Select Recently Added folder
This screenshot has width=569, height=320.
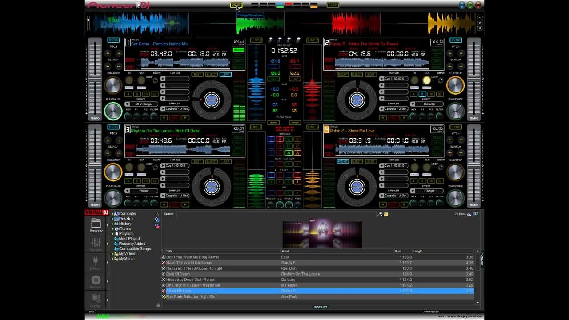132,244
